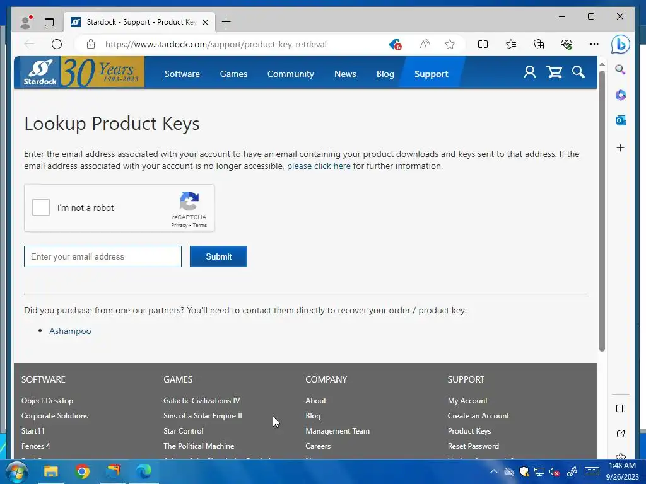The image size is (646, 484).
Task: Click the back arrow in the browser
Action: pyautogui.click(x=29, y=44)
